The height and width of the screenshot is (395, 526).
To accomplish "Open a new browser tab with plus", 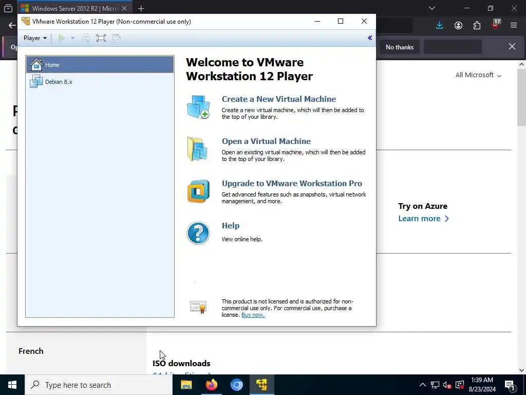I will [x=141, y=8].
